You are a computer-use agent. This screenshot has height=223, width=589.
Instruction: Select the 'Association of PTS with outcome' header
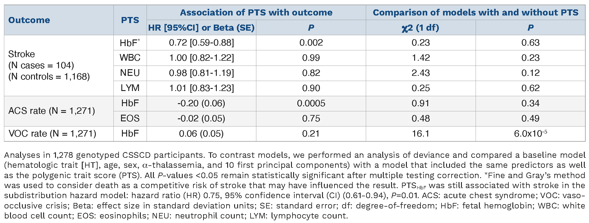point(256,12)
